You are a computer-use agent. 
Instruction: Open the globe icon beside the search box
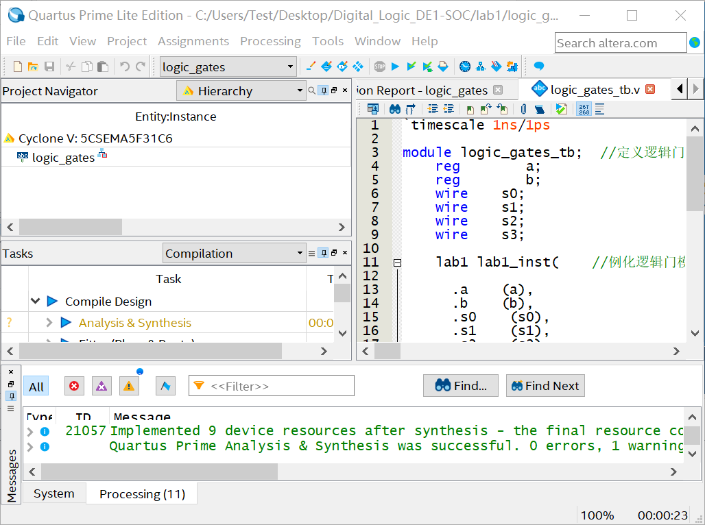tap(695, 42)
